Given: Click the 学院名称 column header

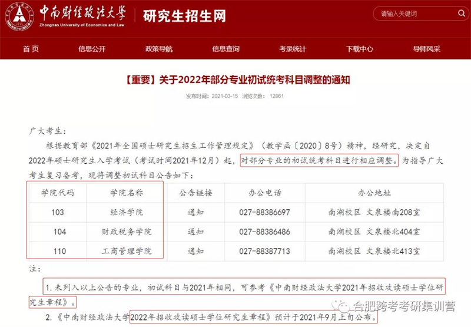Looking at the screenshot, I should 127,193.
